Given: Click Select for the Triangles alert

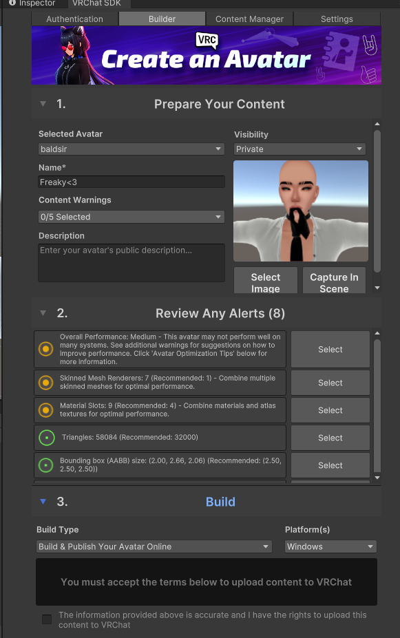Looking at the screenshot, I should [330, 438].
